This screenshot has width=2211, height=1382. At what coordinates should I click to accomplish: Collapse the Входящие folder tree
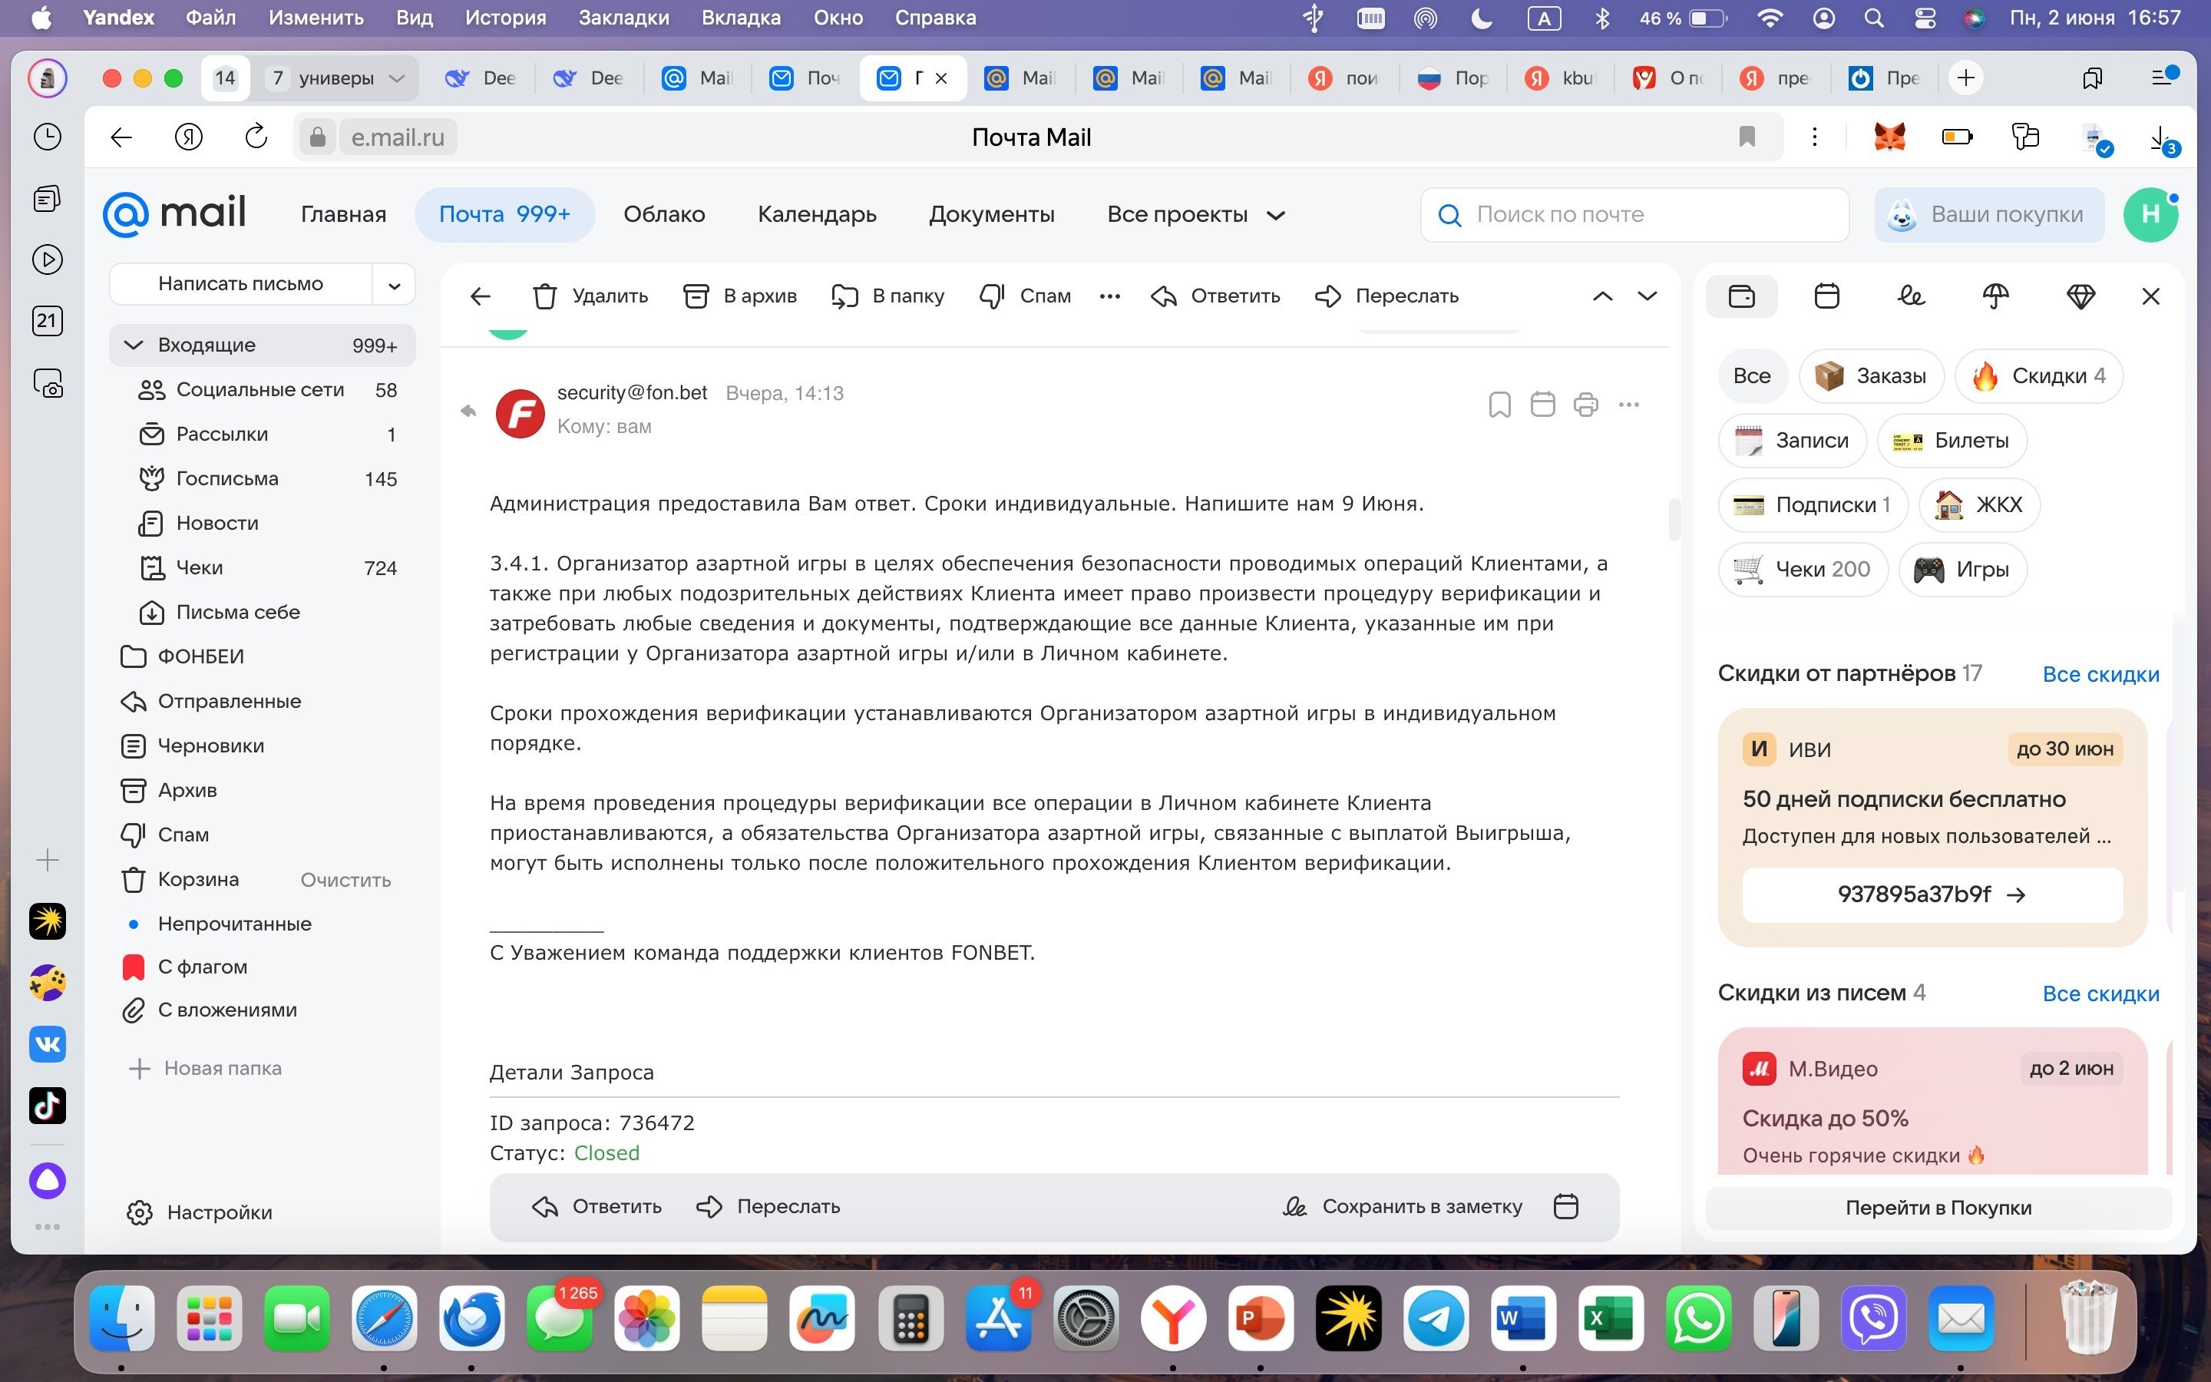coord(134,345)
